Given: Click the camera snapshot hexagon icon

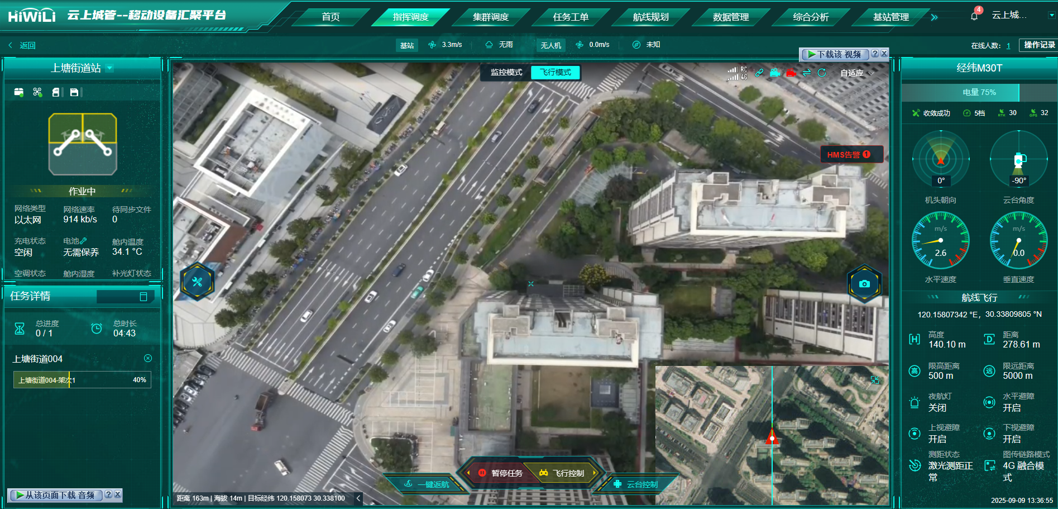Looking at the screenshot, I should (864, 284).
